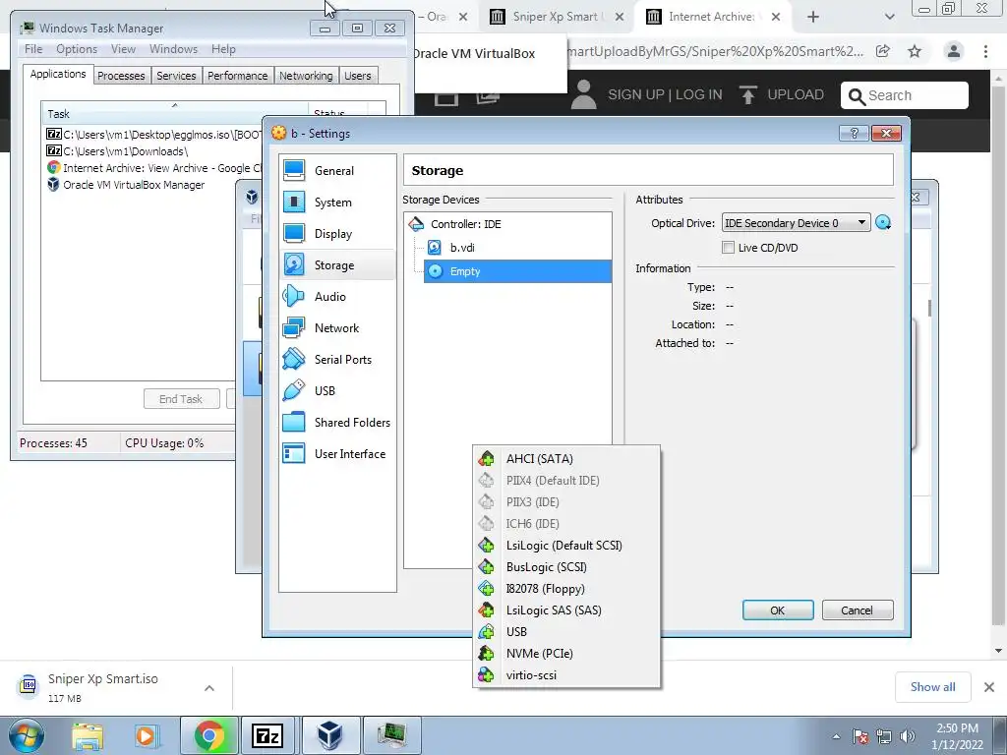Select the Storage settings category
Image resolution: width=1007 pixels, height=755 pixels.
coord(338,265)
